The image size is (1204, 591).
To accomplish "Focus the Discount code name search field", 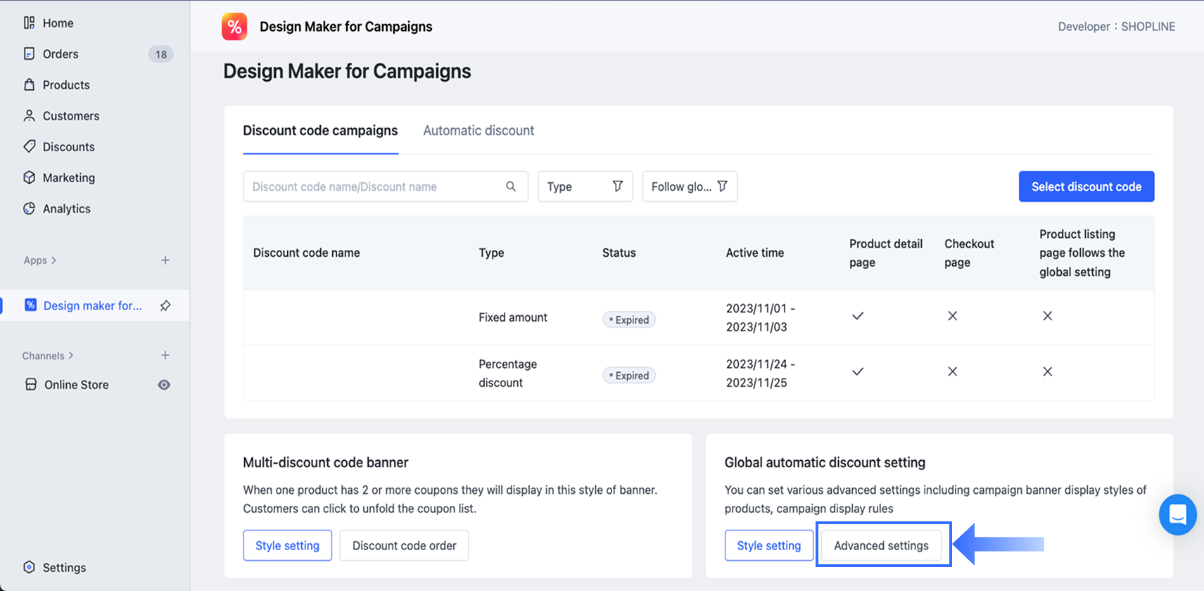I will [373, 186].
